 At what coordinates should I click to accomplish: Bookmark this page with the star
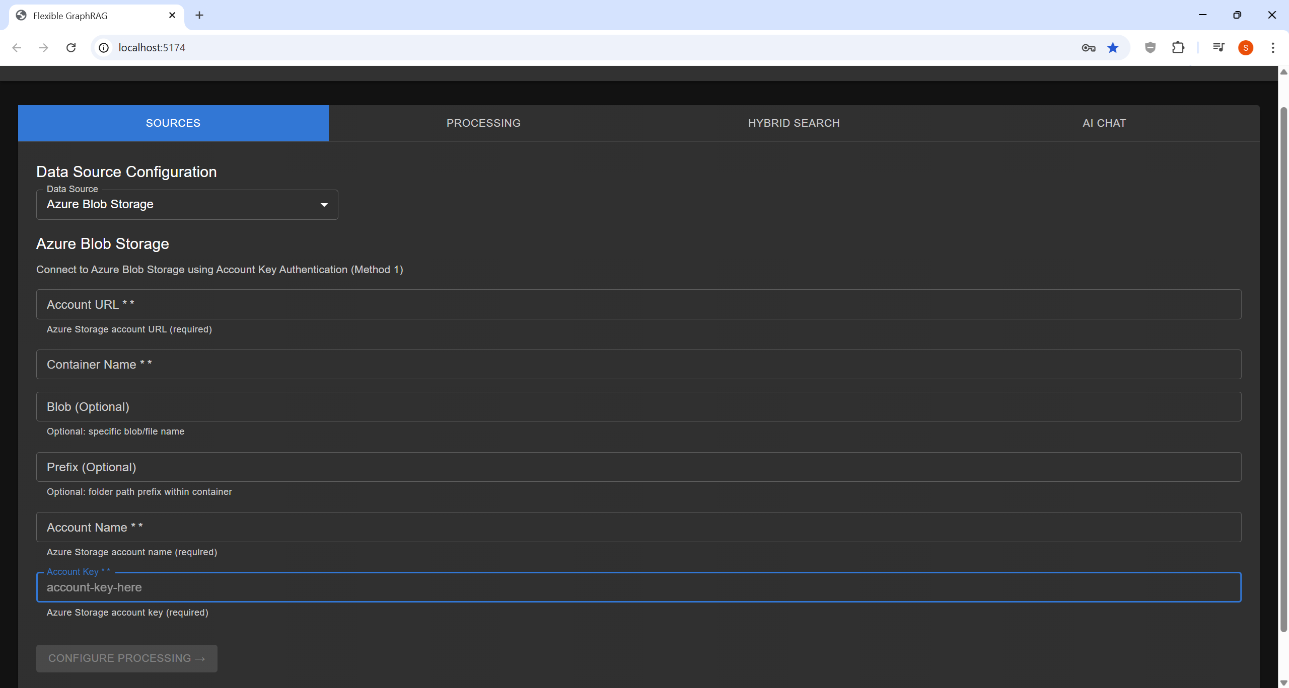[1113, 47]
